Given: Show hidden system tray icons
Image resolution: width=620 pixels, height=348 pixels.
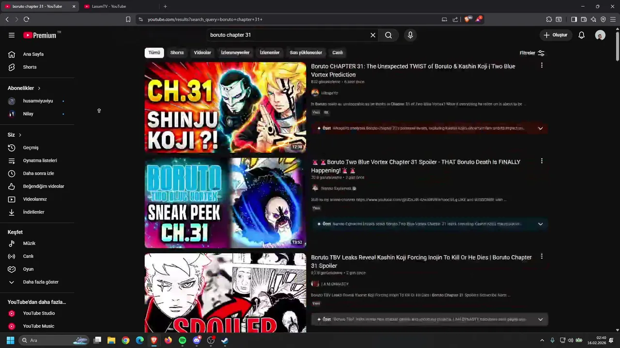Looking at the screenshot, I should point(542,340).
